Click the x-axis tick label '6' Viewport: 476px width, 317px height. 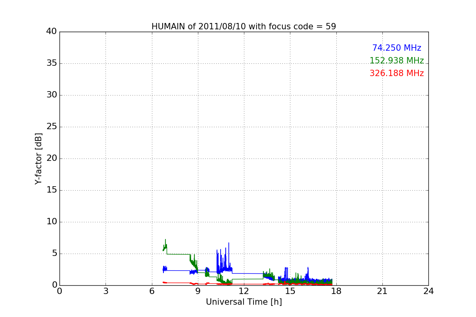(x=152, y=291)
